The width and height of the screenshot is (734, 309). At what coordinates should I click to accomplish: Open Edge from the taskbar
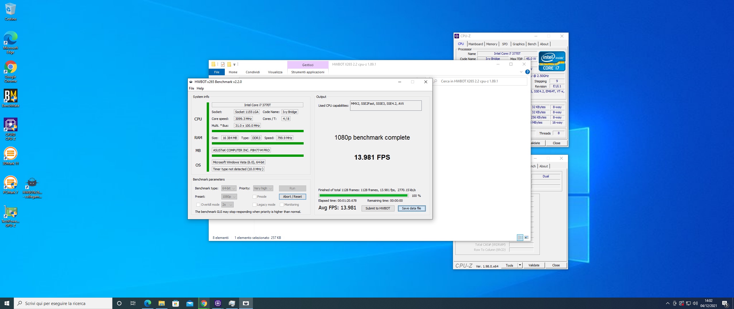pyautogui.click(x=147, y=303)
